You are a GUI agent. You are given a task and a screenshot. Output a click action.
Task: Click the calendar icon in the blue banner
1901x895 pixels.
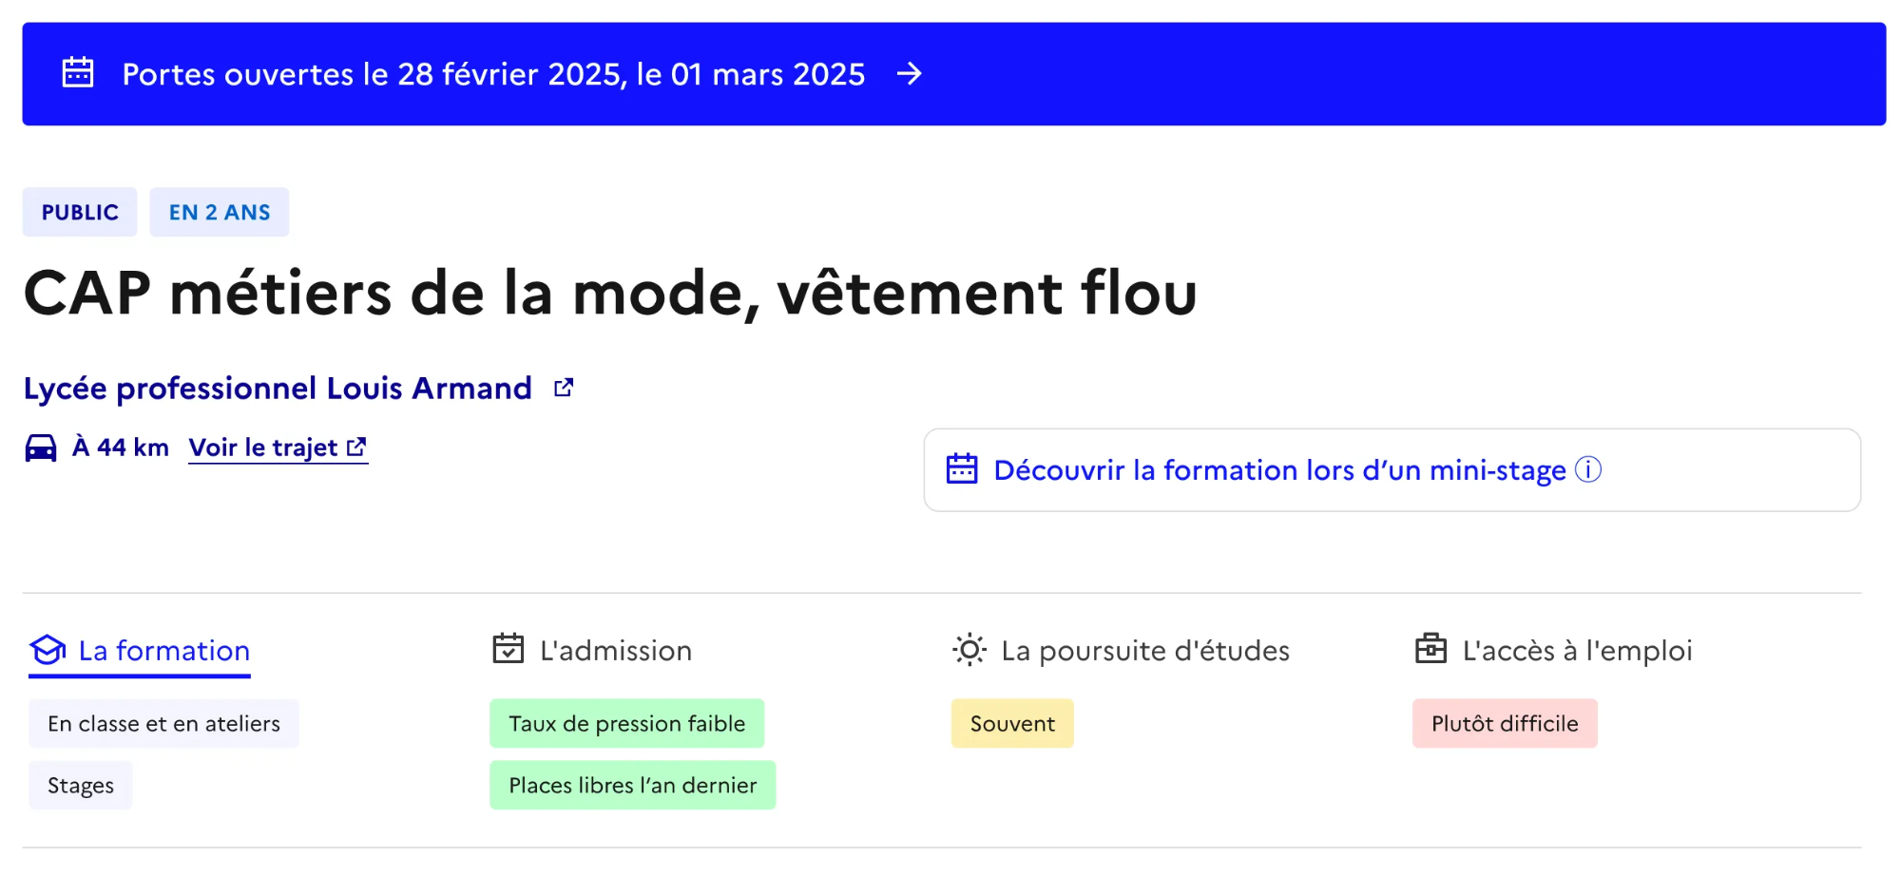click(x=80, y=72)
